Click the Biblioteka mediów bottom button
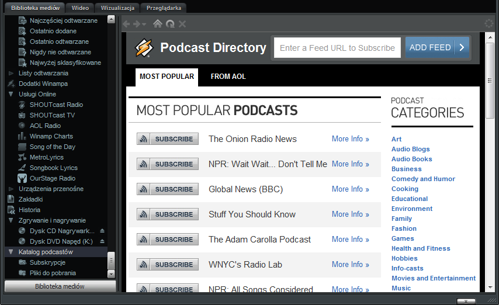The image size is (499, 305). click(x=60, y=286)
